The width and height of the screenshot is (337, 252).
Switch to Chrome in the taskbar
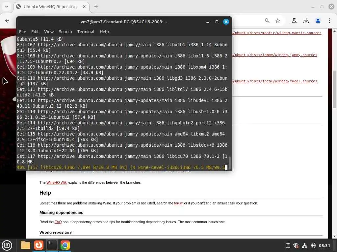65,245
